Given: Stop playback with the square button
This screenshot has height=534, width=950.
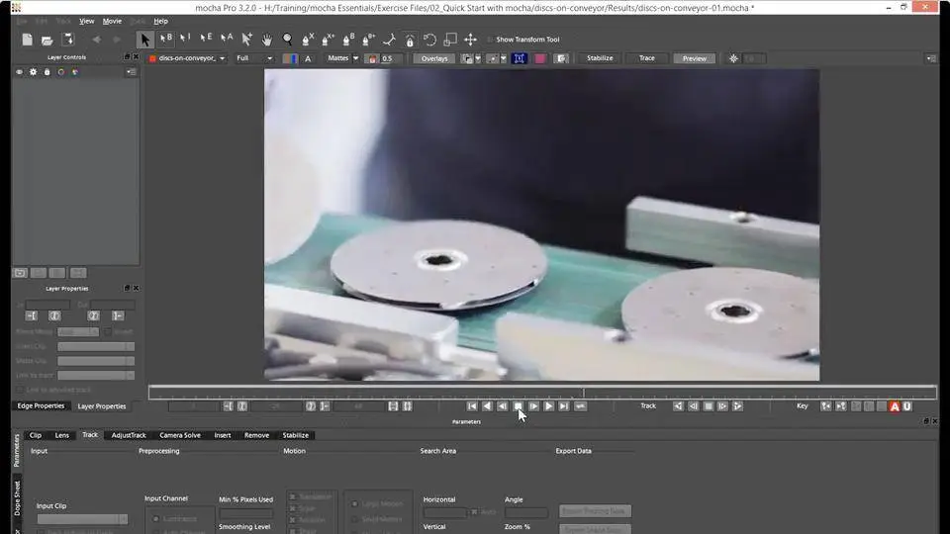Looking at the screenshot, I should pyautogui.click(x=518, y=406).
